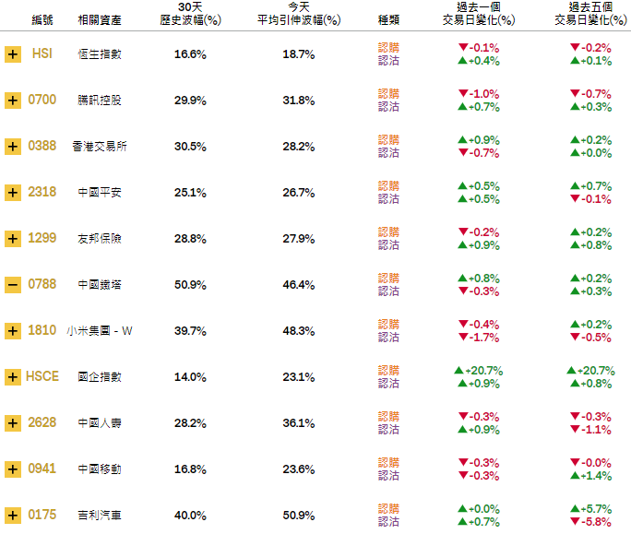Open the 0941 code link

[x=42, y=469]
